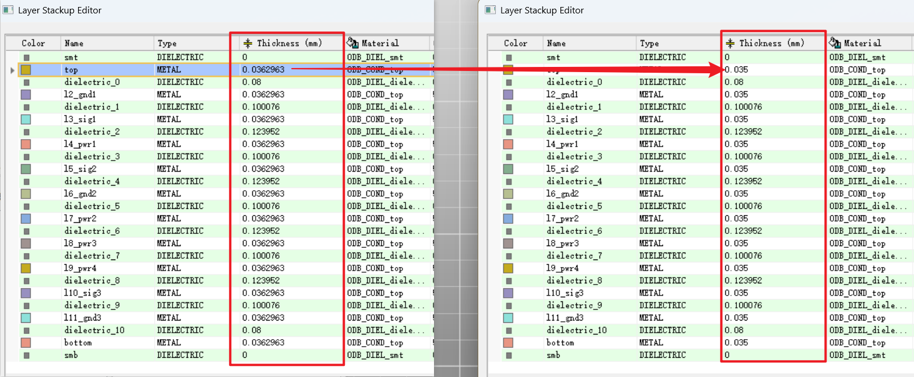914x377 pixels.
Task: Open l7_pwr2 color swatch in left window
Action: [x=26, y=218]
